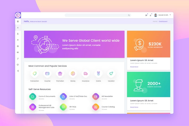Open Access under Professional HR Management Suite

(x=41, y=110)
